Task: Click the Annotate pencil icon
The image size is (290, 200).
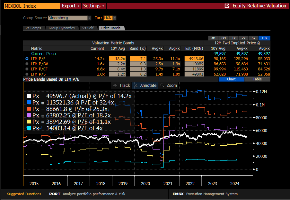Action: [x=136, y=86]
